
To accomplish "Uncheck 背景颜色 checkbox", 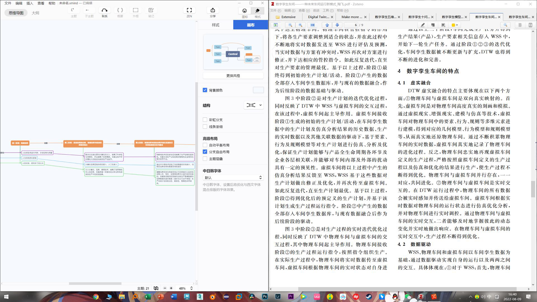I will pos(205,90).
